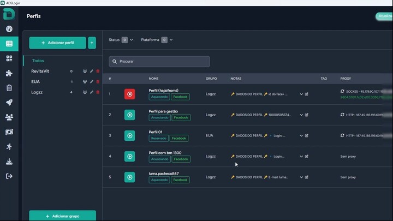Start the Perfil para gestão profile
The image size is (393, 221).
(x=129, y=115)
